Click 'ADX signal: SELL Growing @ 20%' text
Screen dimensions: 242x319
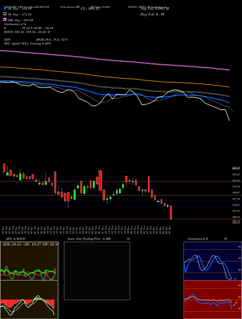click(27, 43)
